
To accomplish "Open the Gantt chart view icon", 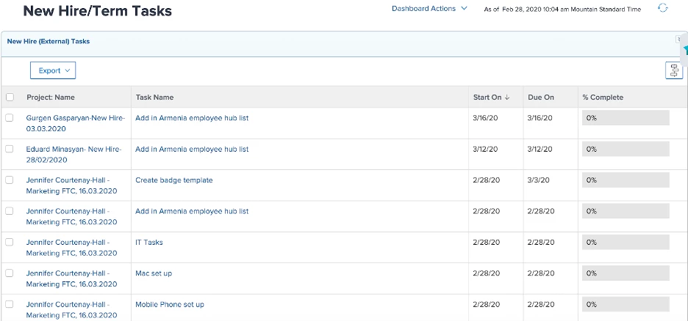I will (674, 70).
